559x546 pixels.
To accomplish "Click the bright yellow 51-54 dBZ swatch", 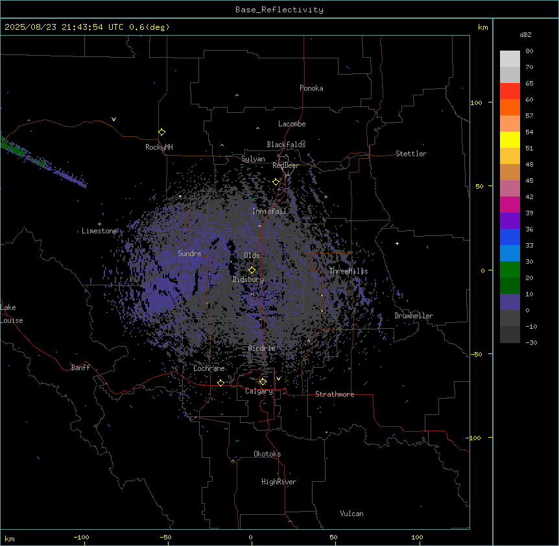I will click(x=510, y=139).
